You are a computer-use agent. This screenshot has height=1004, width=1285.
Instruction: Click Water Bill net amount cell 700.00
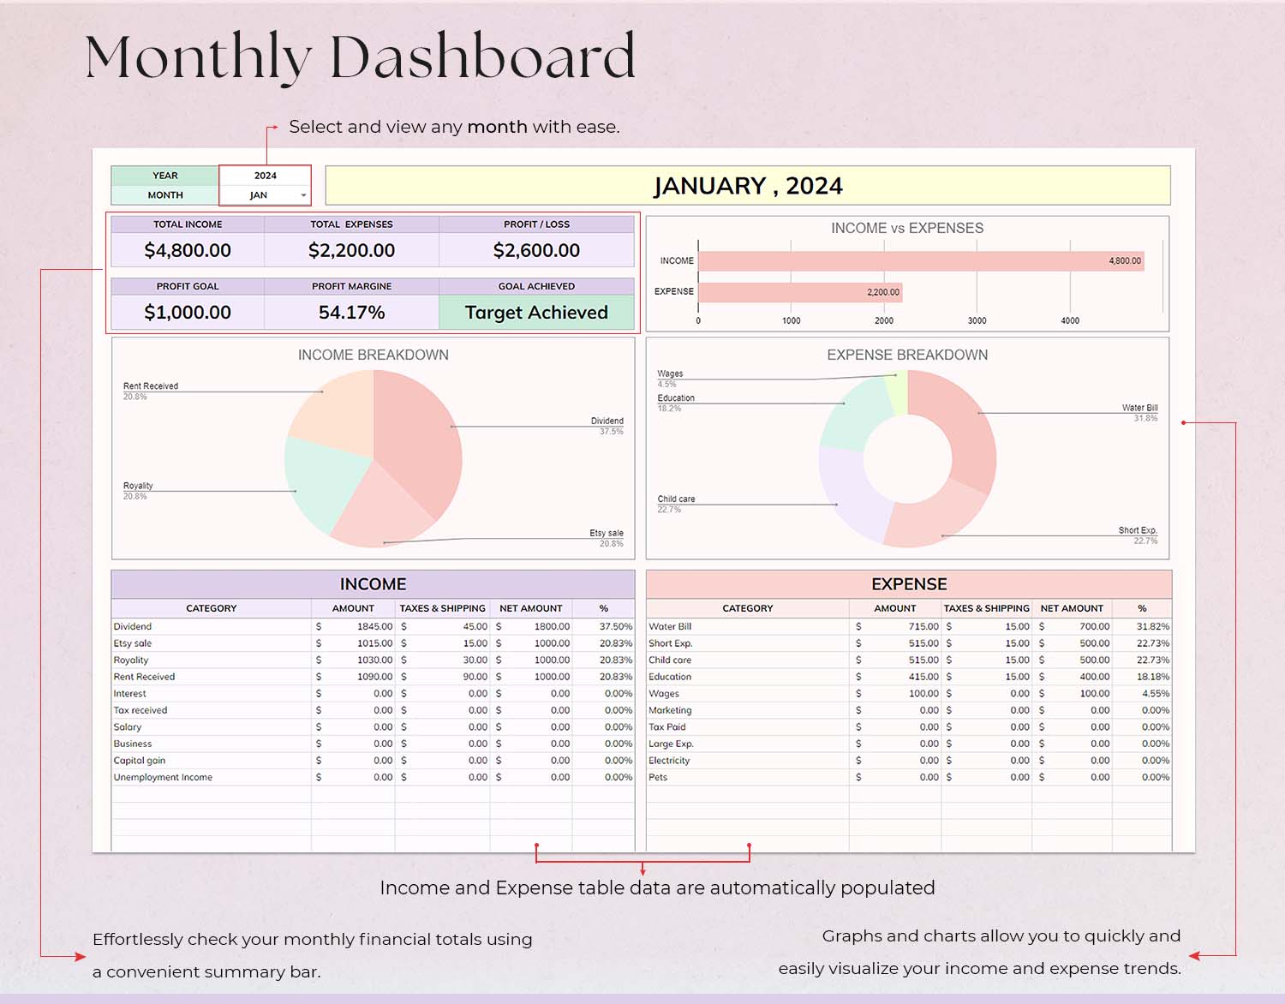coord(1072,626)
